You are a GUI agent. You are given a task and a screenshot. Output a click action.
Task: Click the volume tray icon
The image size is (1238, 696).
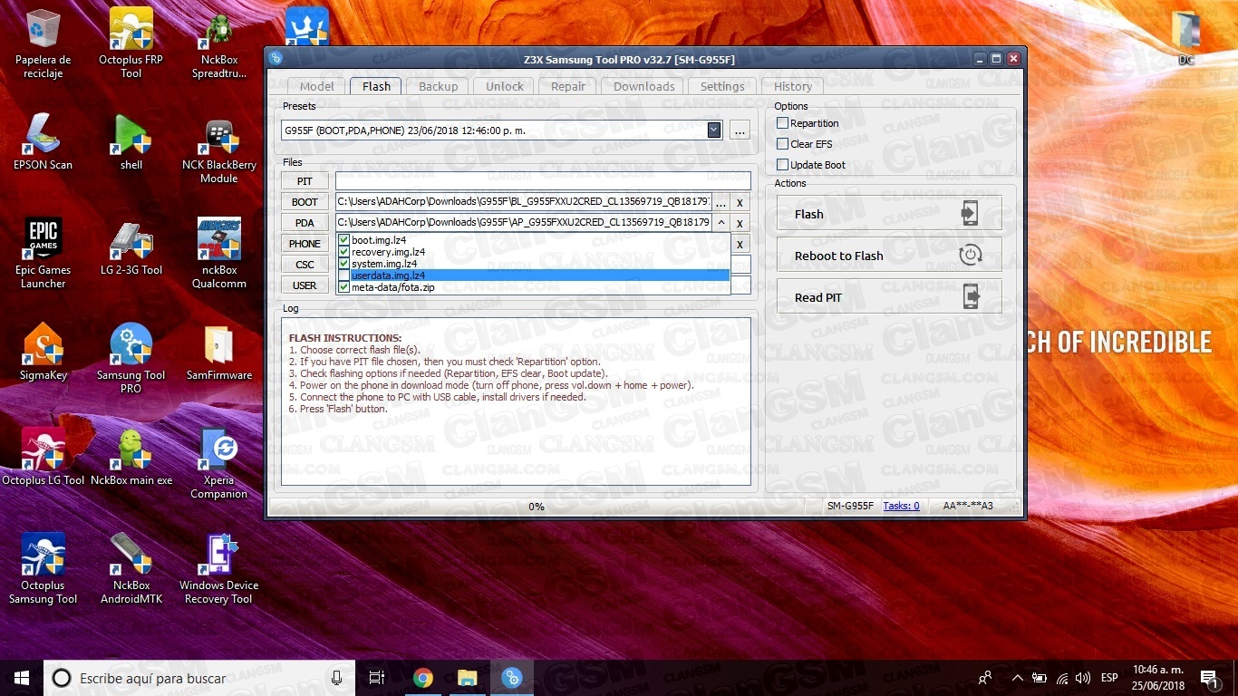[x=1083, y=678]
